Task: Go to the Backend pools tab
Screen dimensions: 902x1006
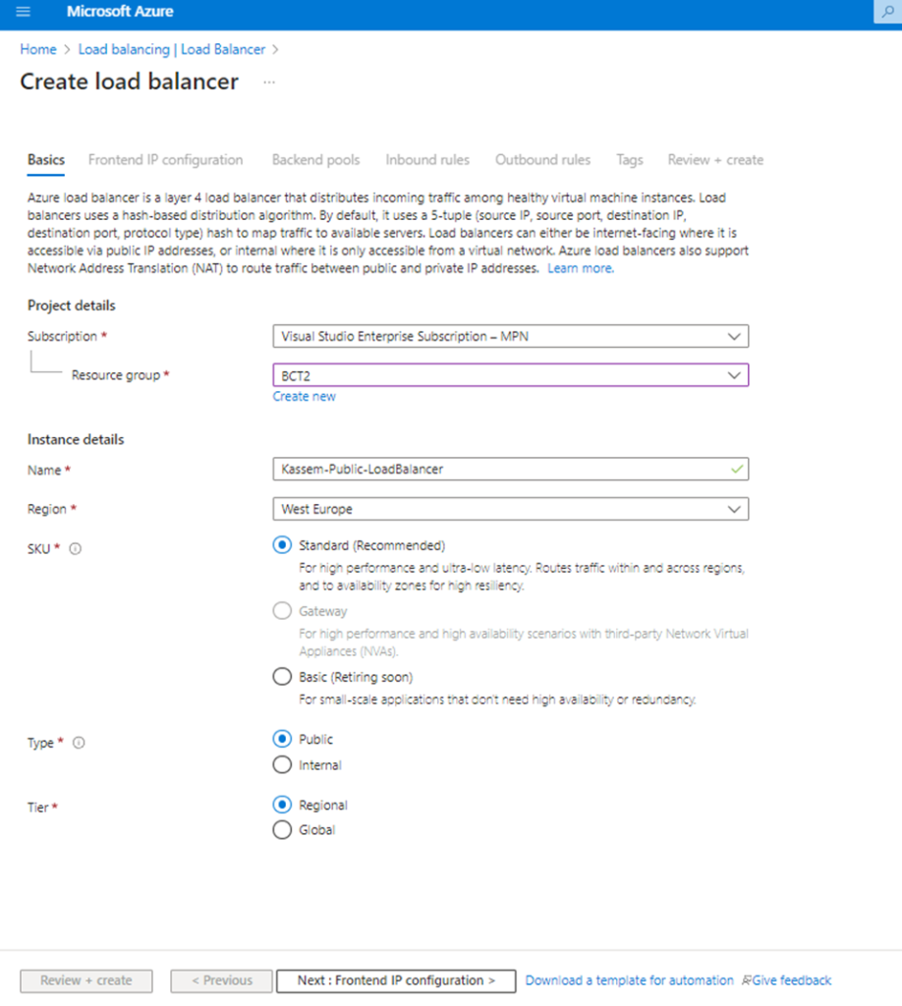Action: pos(315,160)
